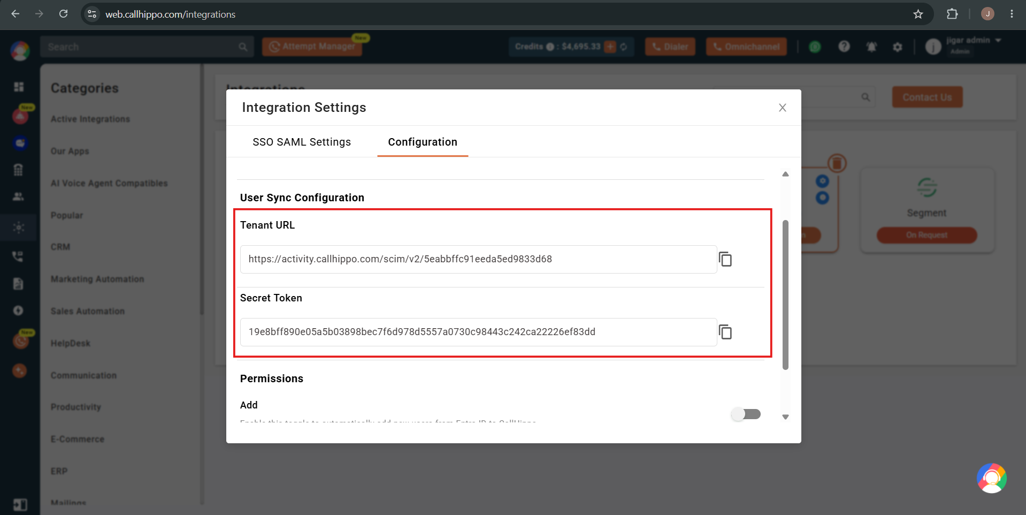This screenshot has height=515, width=1026.
Task: Open the support chat bubble
Action: tap(991, 478)
